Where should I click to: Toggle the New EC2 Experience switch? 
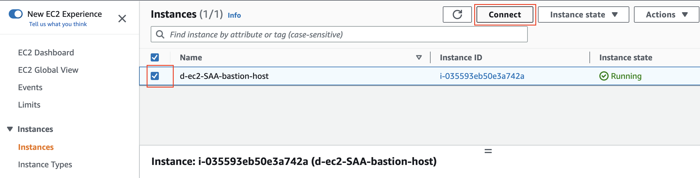click(16, 14)
